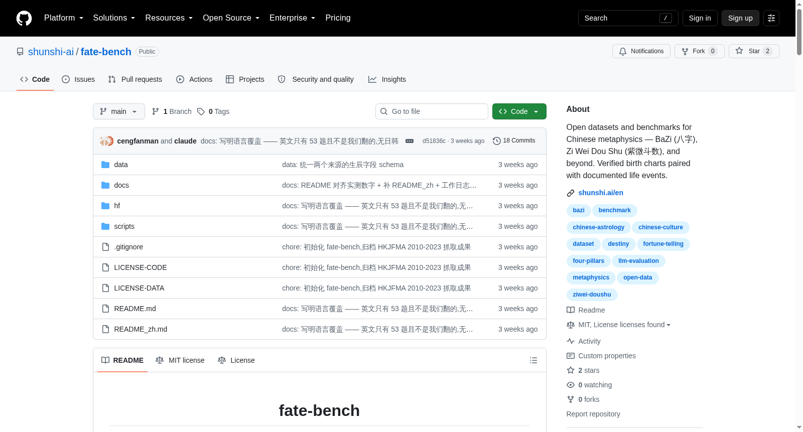
Task: Switch to Security and quality tab
Action: pyautogui.click(x=316, y=79)
